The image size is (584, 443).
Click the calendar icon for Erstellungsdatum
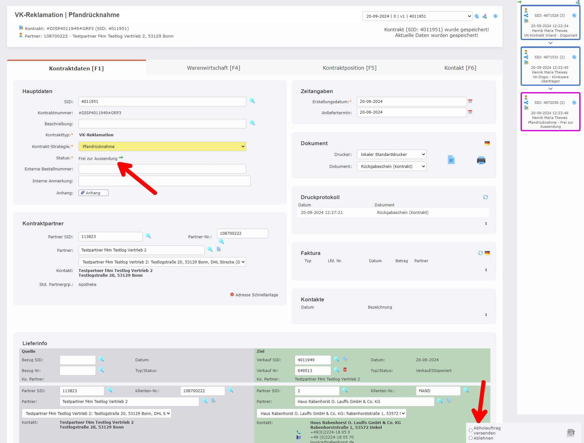[x=470, y=101]
